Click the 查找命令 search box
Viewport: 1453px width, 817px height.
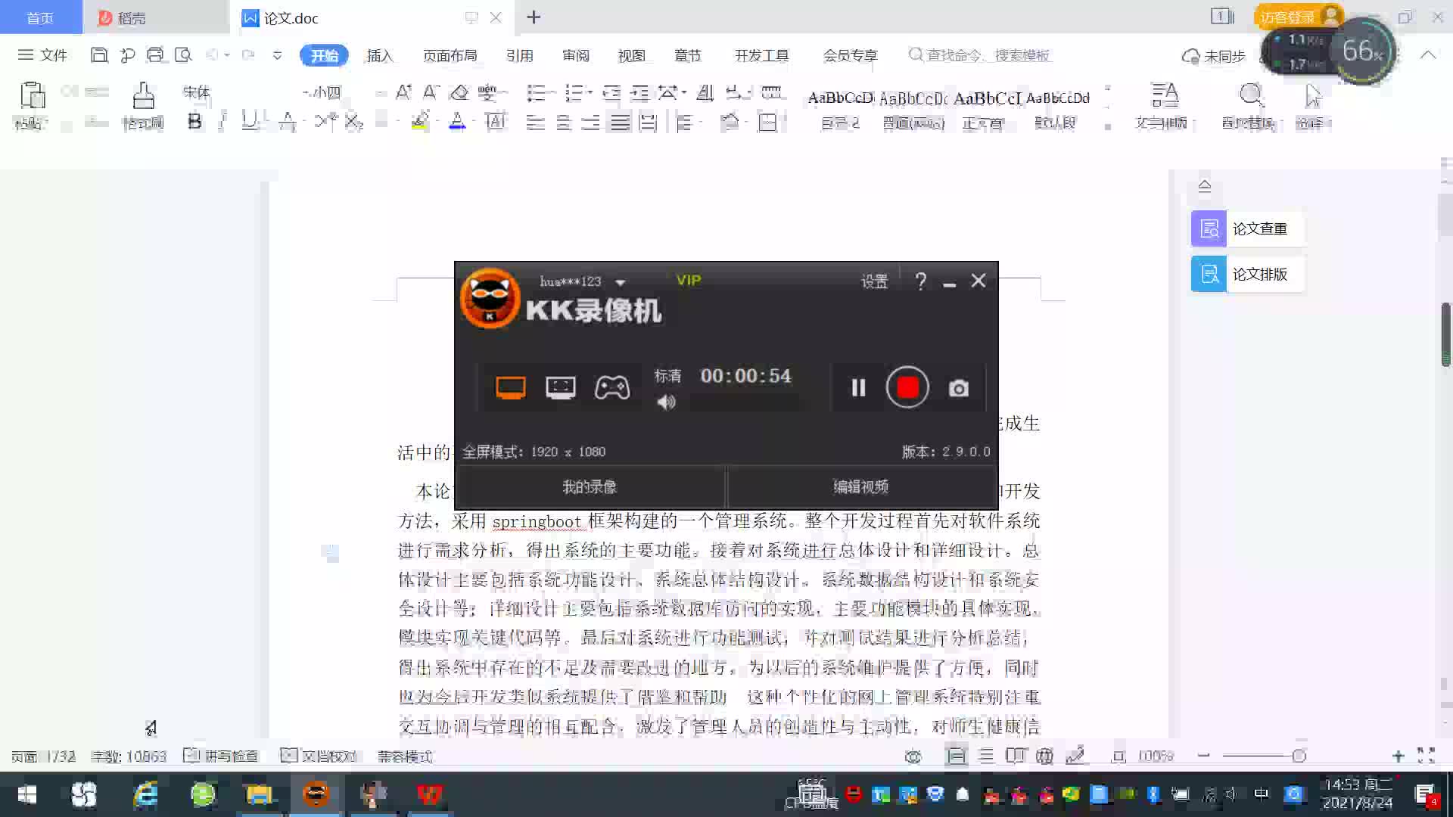981,55
